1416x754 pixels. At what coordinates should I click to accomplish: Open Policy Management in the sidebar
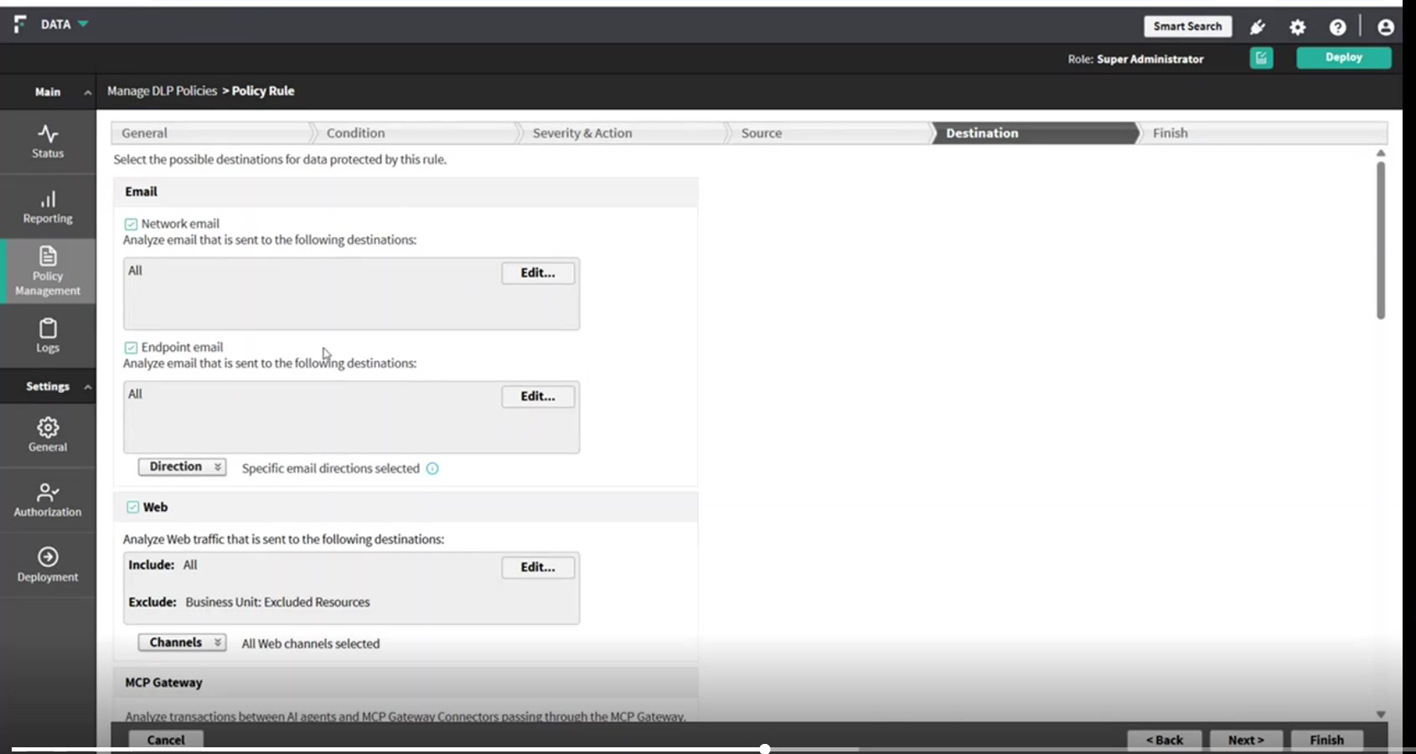(x=48, y=271)
